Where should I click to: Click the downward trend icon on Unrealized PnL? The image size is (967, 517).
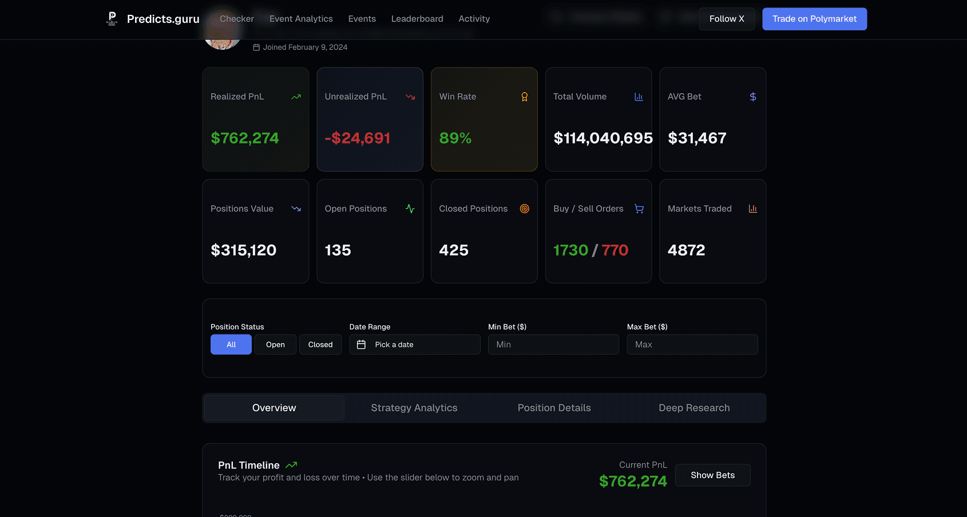(x=410, y=97)
